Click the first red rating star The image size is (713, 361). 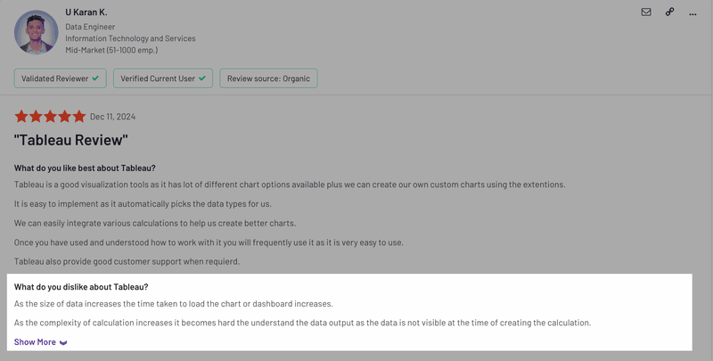click(x=21, y=117)
